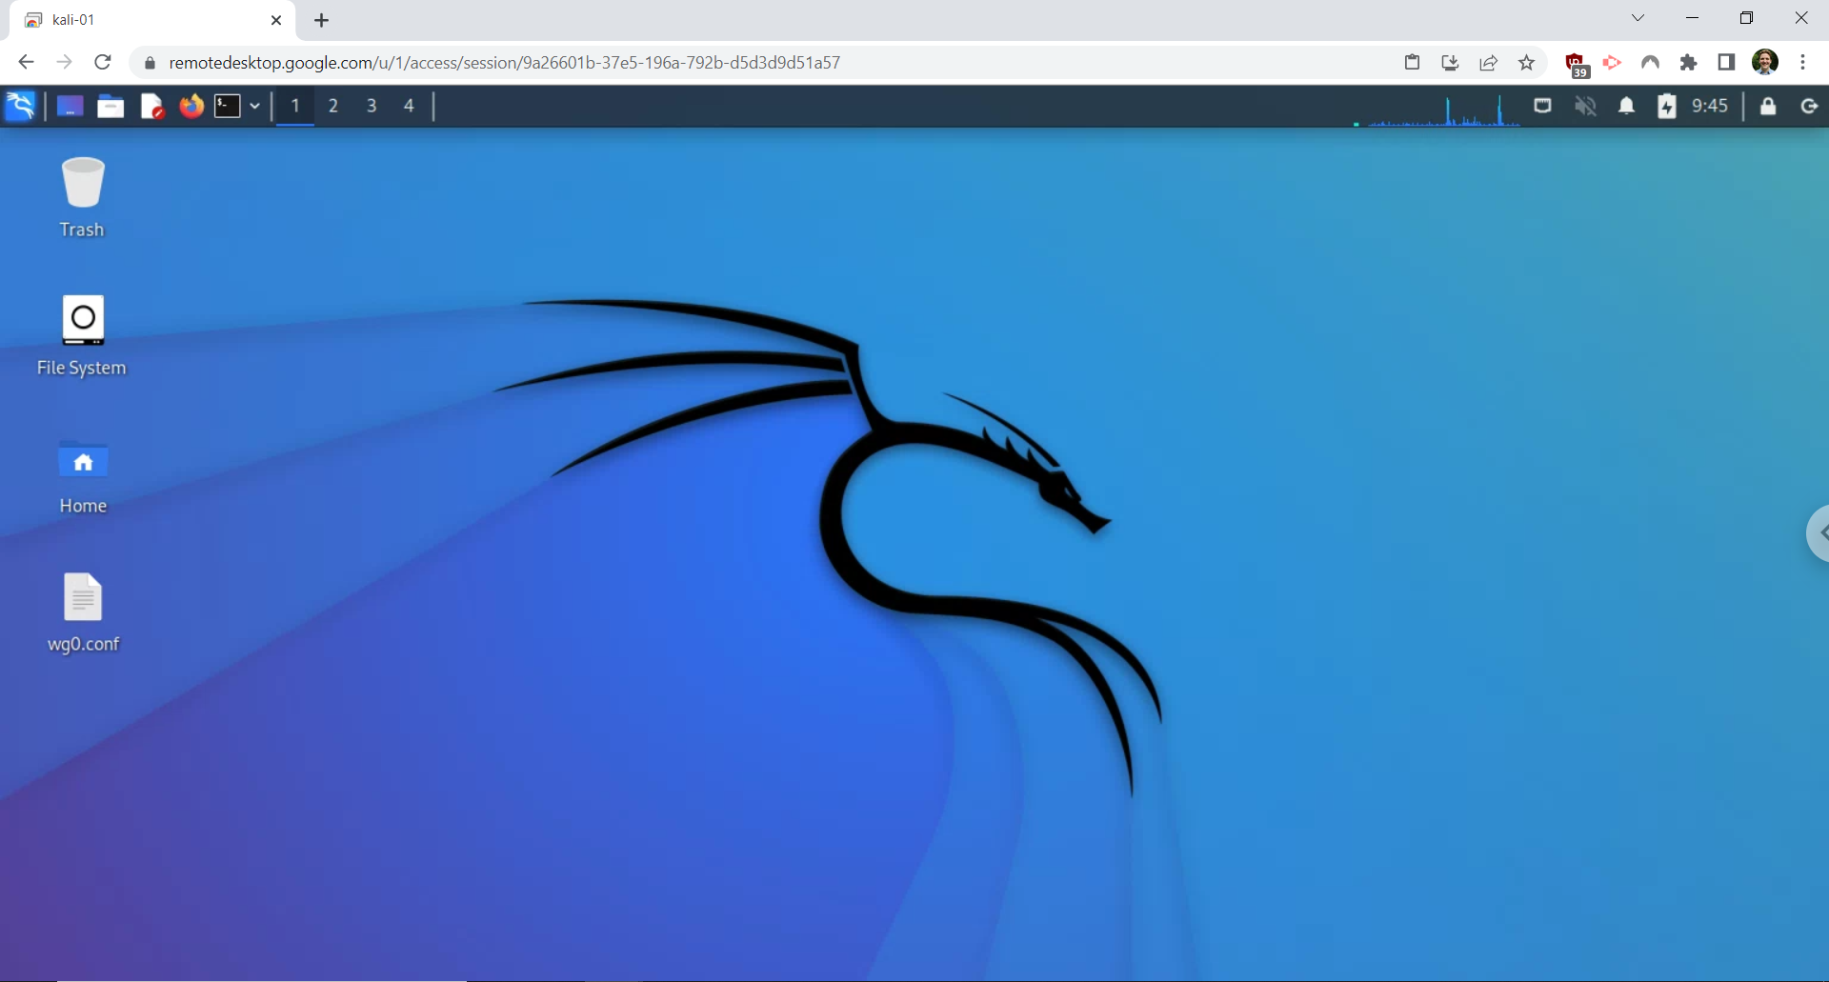The height and width of the screenshot is (982, 1829).
Task: Open the terminal emulator from the panel
Action: tap(227, 106)
